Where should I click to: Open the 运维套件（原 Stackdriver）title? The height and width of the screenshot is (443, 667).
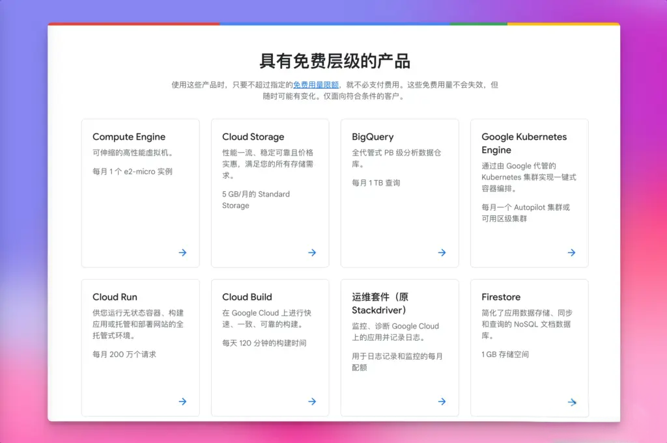pyautogui.click(x=380, y=304)
